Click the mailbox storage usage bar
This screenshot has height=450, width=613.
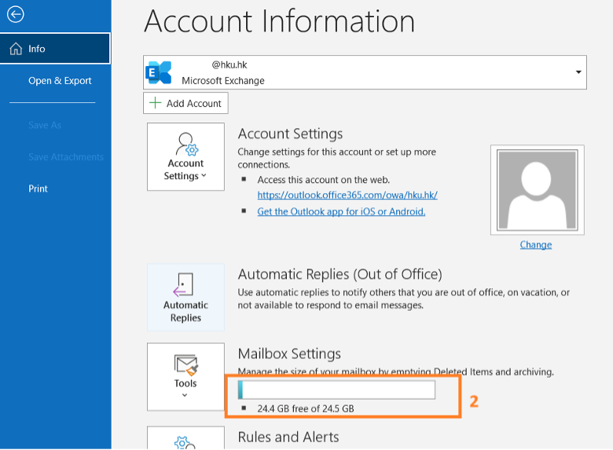pyautogui.click(x=336, y=390)
